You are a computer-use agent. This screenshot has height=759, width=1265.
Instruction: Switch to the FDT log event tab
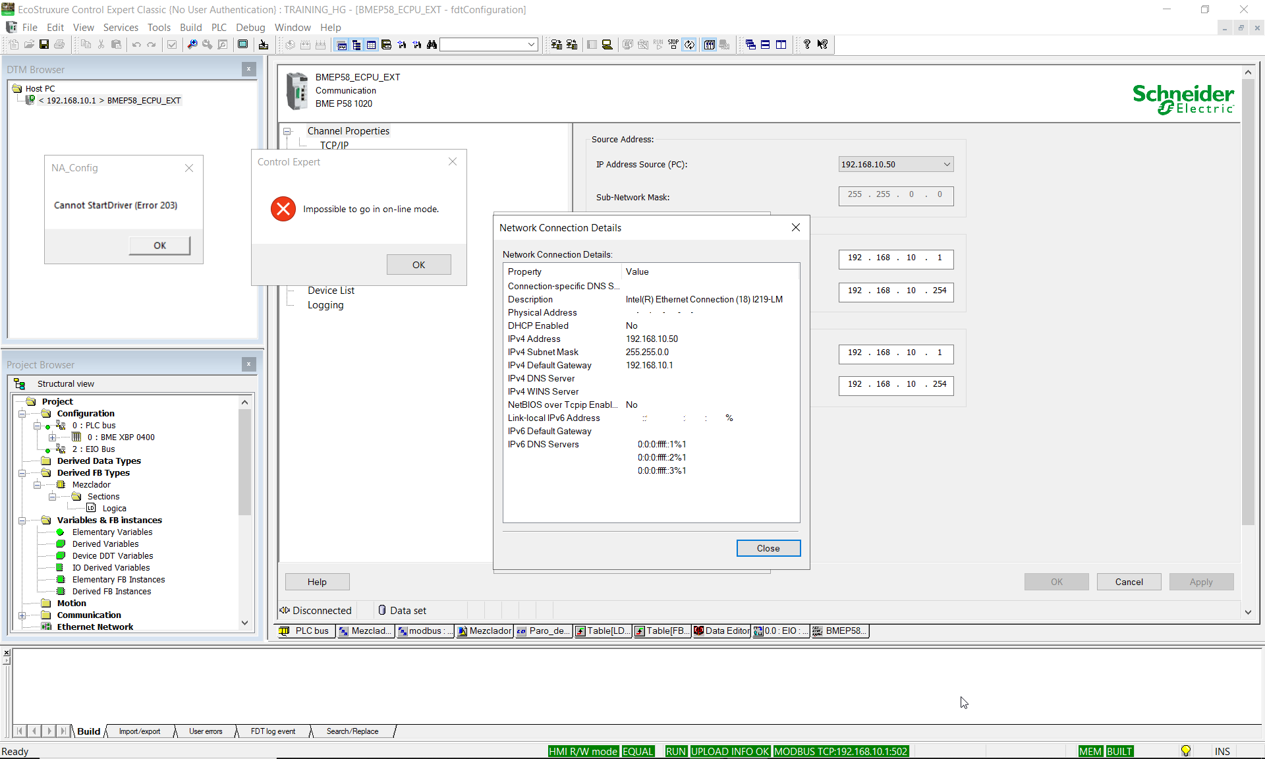pos(273,731)
